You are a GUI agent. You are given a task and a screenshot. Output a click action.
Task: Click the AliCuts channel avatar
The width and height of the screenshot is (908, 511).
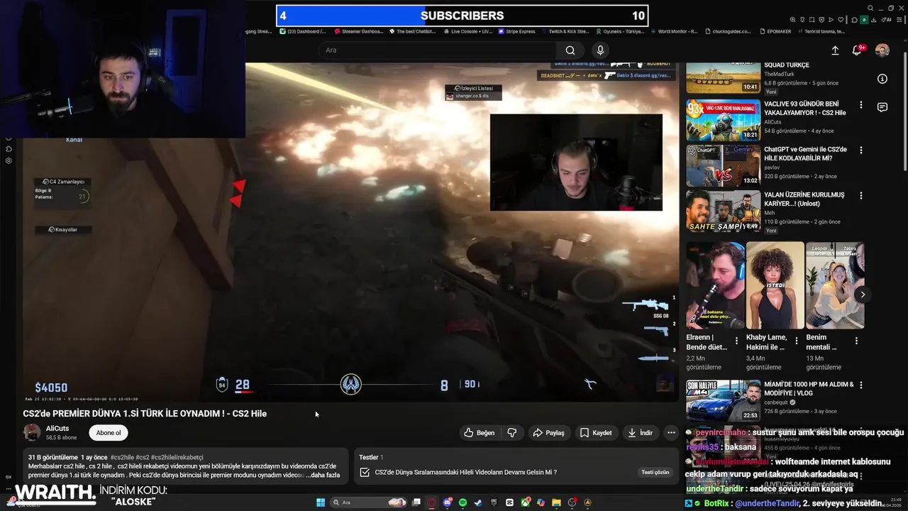(32, 432)
